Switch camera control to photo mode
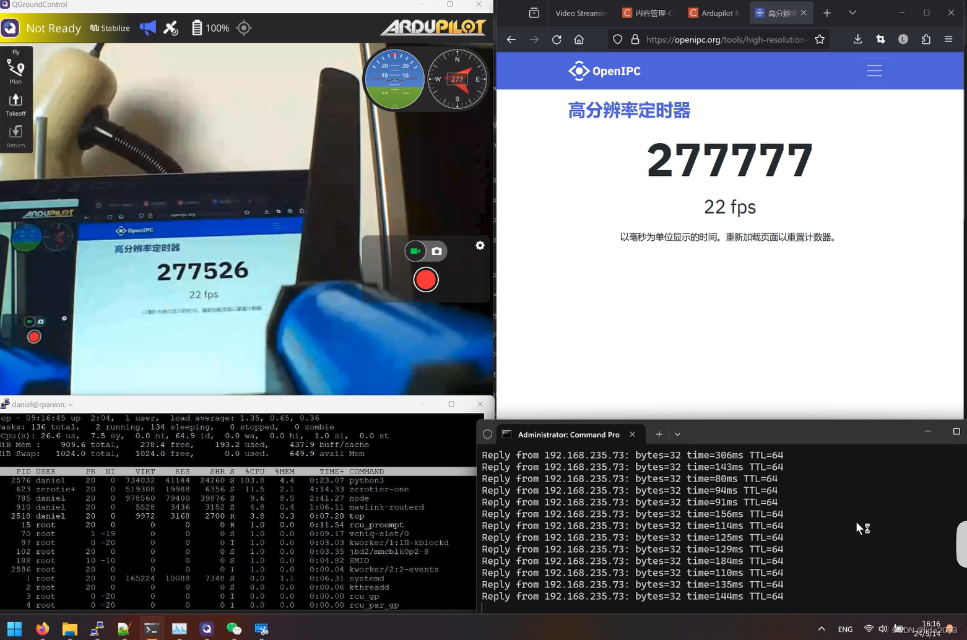This screenshot has height=640, width=967. coord(436,251)
